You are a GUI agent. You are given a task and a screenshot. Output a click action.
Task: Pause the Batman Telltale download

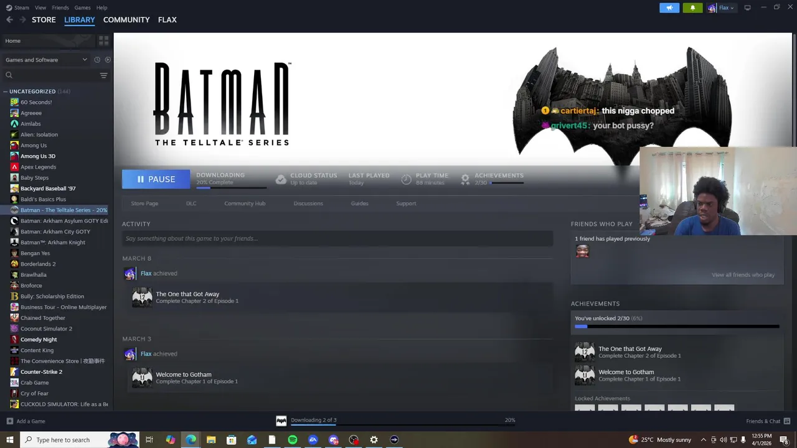156,179
